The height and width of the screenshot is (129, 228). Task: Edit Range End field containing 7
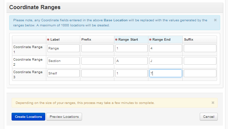[166, 73]
